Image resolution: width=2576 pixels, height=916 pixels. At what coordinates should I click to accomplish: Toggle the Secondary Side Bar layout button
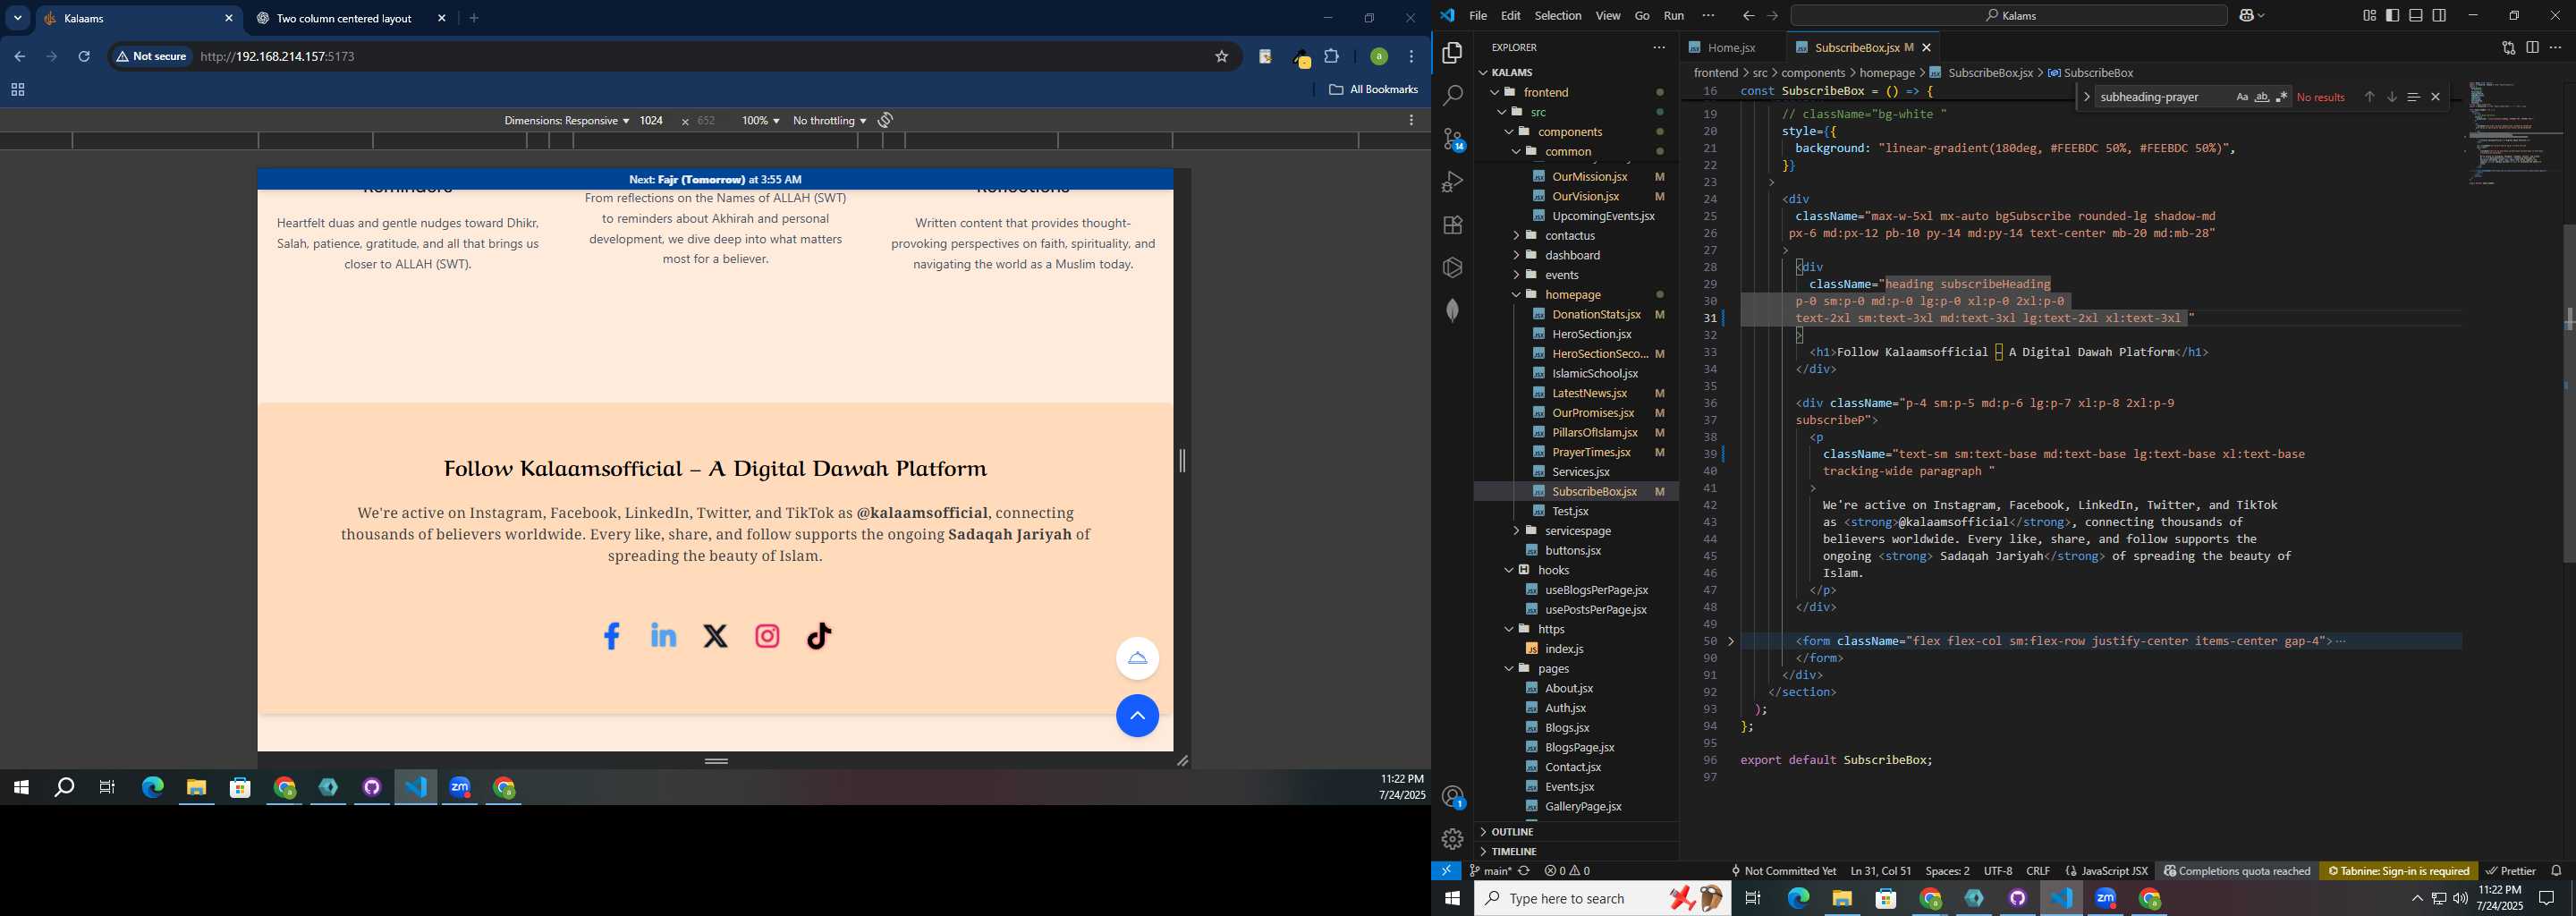(x=2440, y=16)
